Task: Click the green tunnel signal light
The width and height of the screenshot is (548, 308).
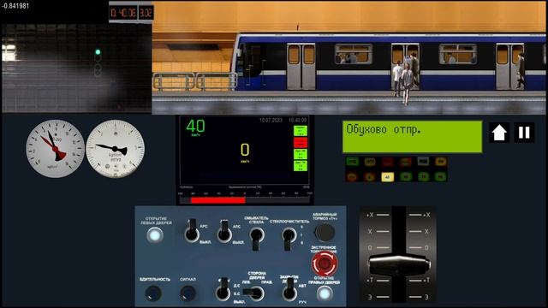Action: (98, 52)
